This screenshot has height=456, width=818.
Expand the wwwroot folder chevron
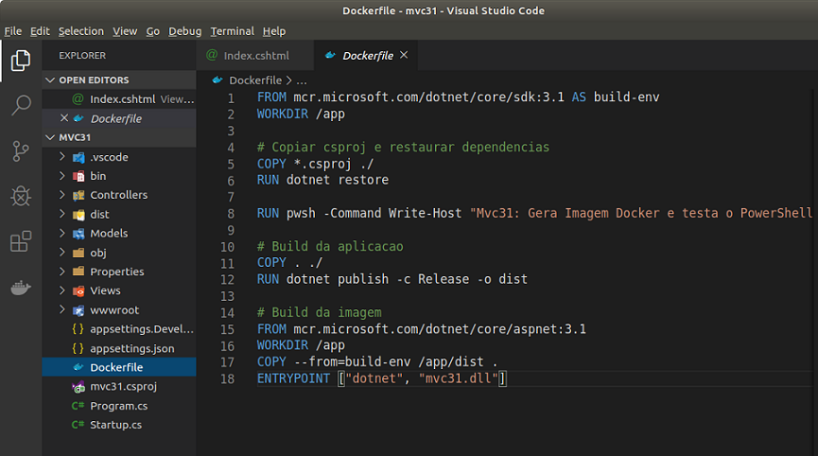pos(62,309)
